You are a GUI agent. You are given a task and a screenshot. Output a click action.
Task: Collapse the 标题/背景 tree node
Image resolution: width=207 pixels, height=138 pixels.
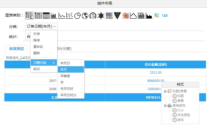pos(165,91)
